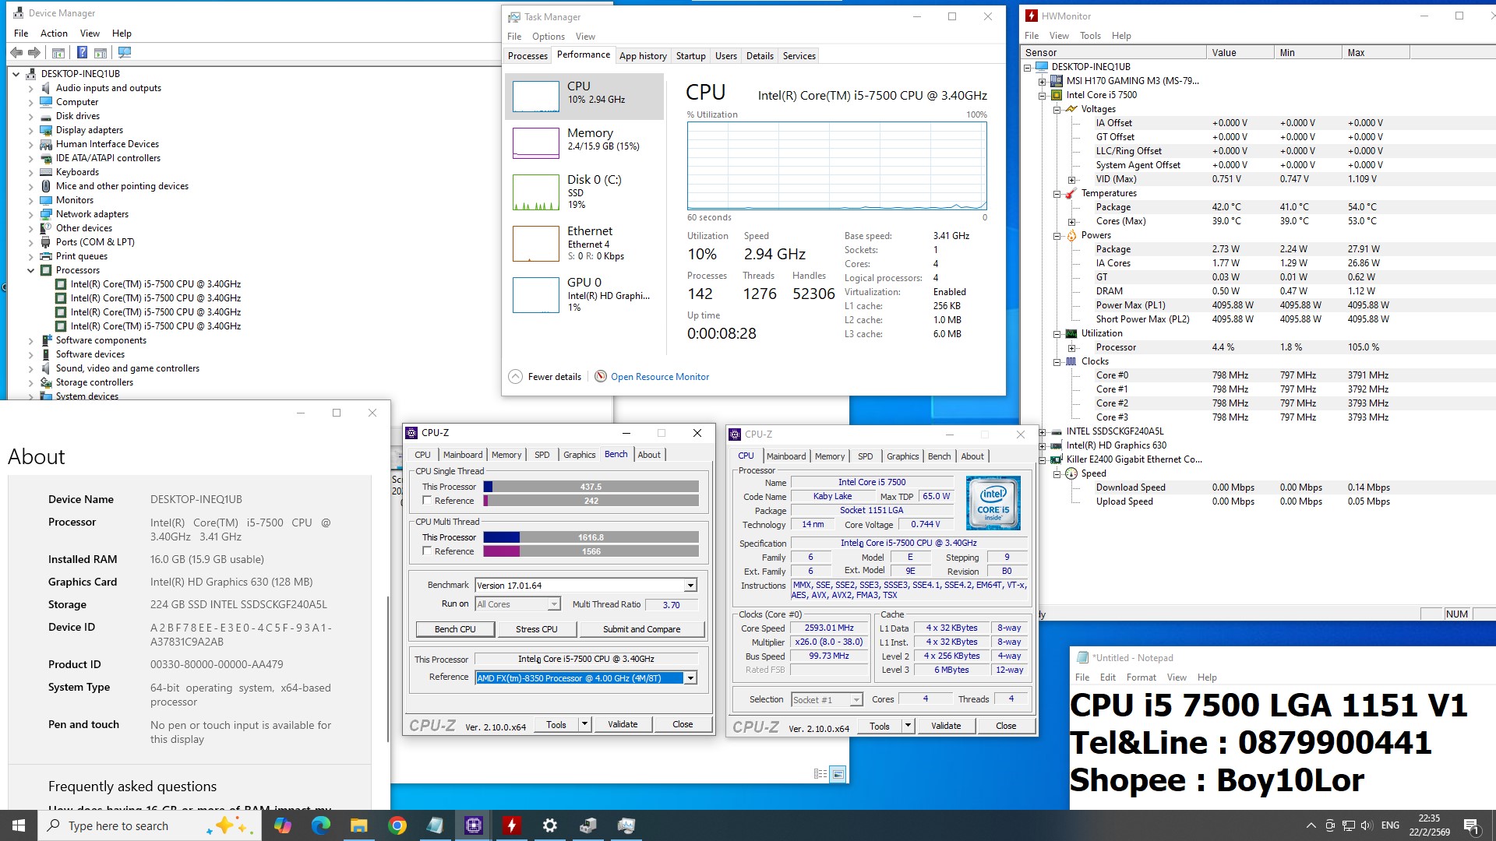Viewport: 1496px width, 841px height.
Task: Expand the Display adapters node
Action: 31,130
